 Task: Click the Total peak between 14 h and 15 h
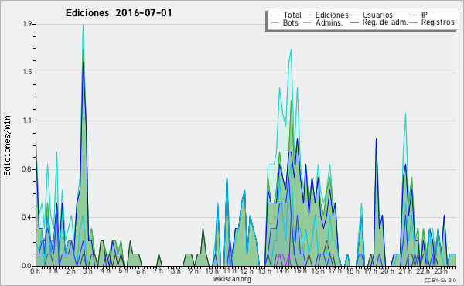292,50
